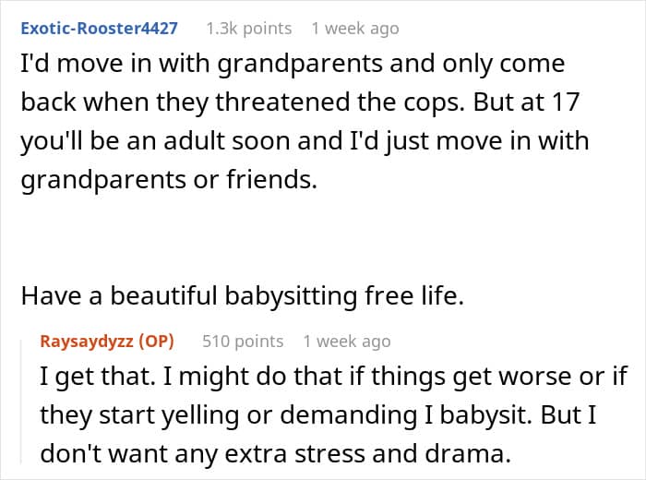Click the 1.3k points score
This screenshot has width=646, height=480.
coord(248,29)
